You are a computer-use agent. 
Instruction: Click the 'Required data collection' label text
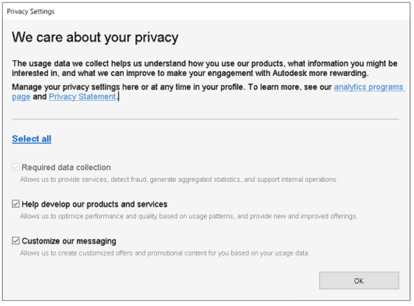tap(66, 167)
